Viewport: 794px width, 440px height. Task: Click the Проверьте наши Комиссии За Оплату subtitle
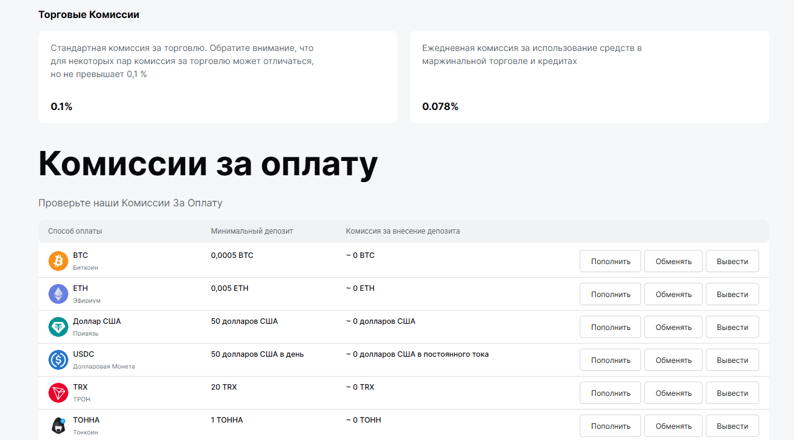[130, 203]
